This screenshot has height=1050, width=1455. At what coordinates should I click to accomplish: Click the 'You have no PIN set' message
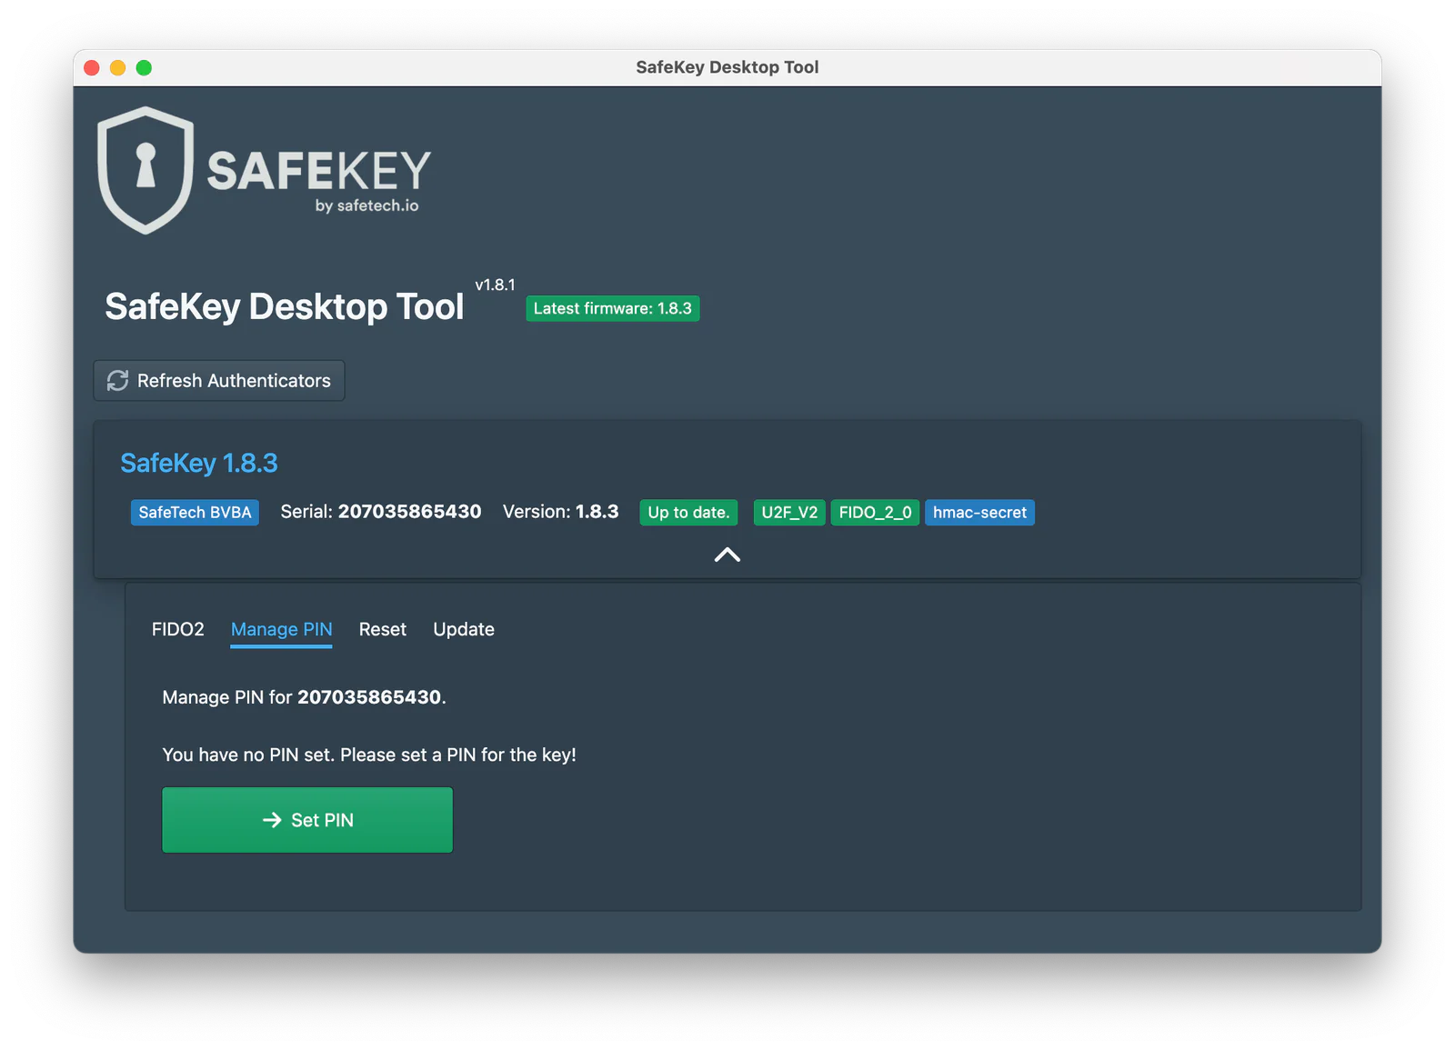pyautogui.click(x=369, y=755)
